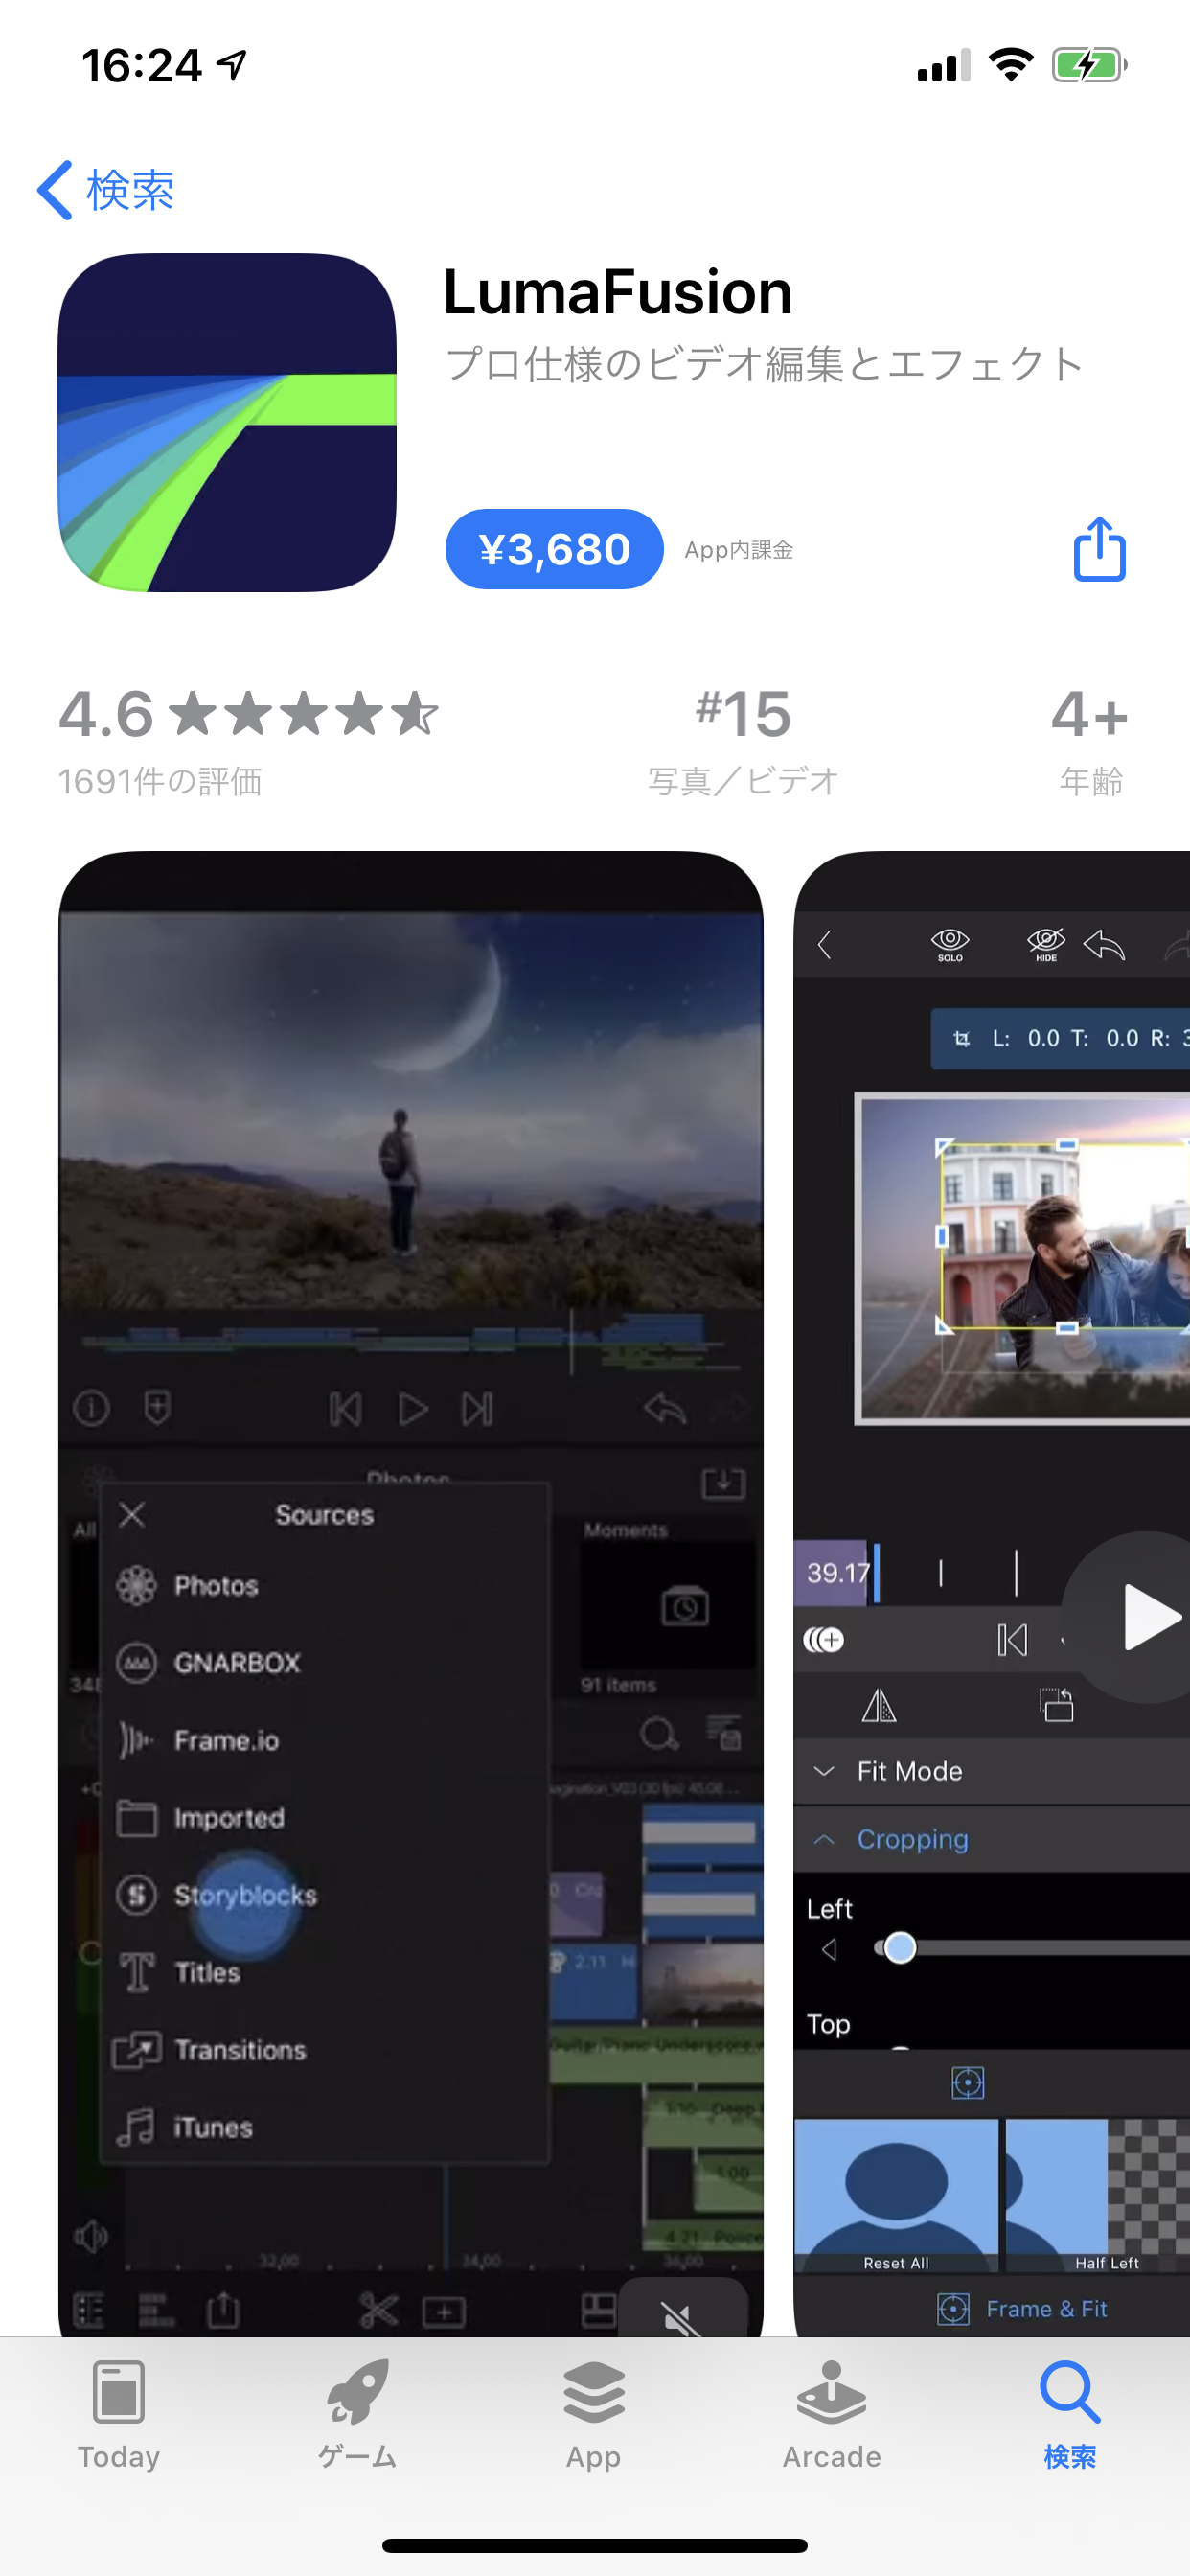Click the import download icon in library
The height and width of the screenshot is (2576, 1190).
click(x=723, y=1483)
